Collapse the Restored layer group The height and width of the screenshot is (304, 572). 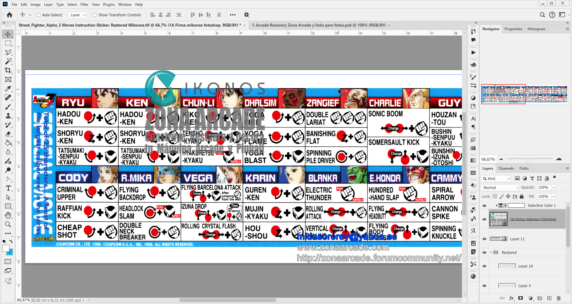pyautogui.click(x=491, y=252)
